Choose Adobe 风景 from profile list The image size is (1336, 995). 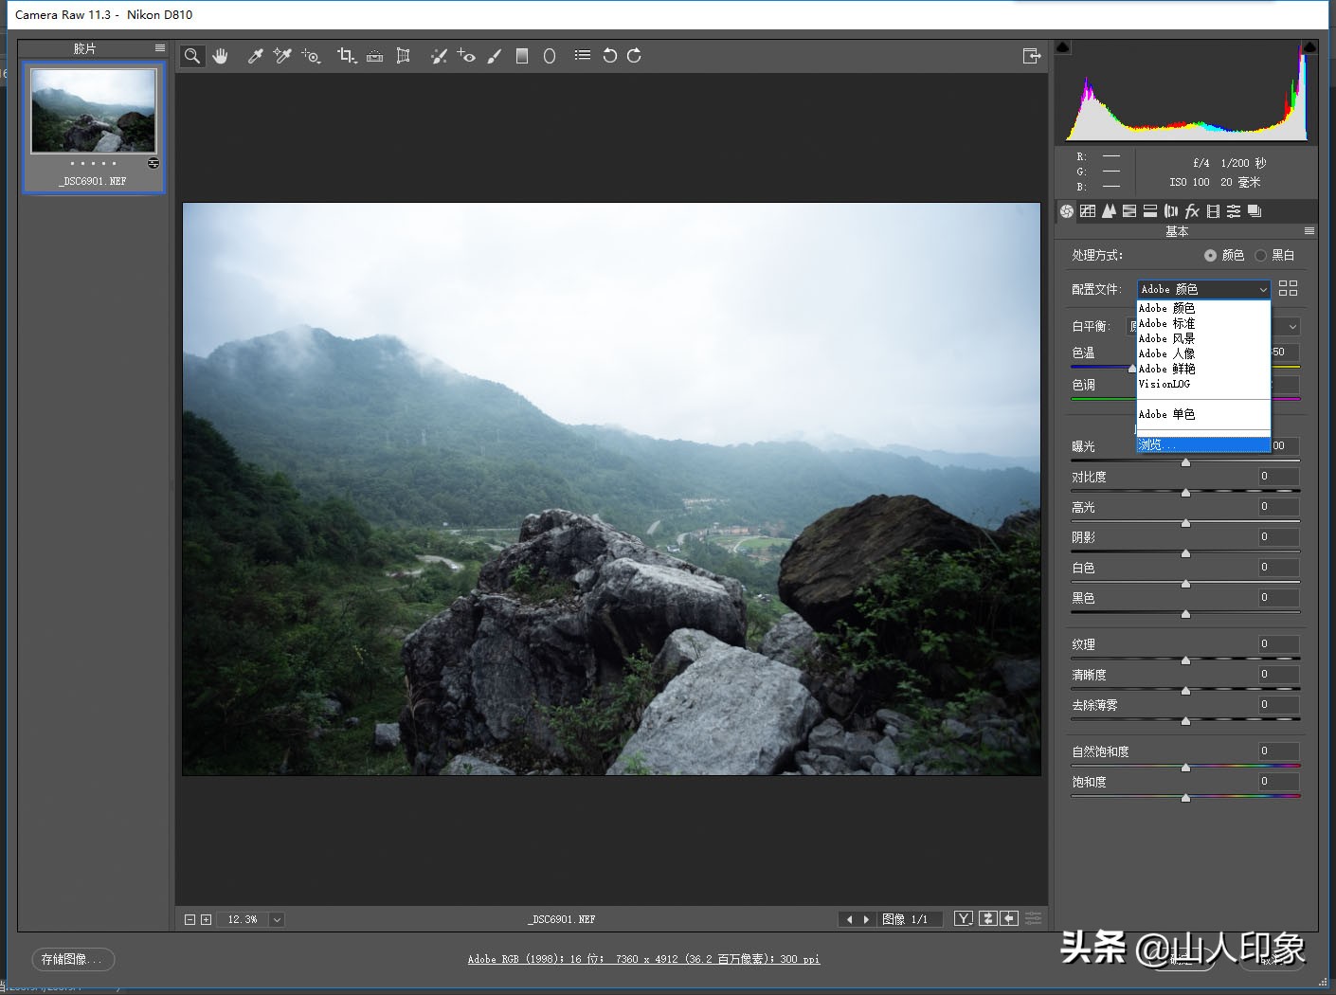click(1167, 338)
